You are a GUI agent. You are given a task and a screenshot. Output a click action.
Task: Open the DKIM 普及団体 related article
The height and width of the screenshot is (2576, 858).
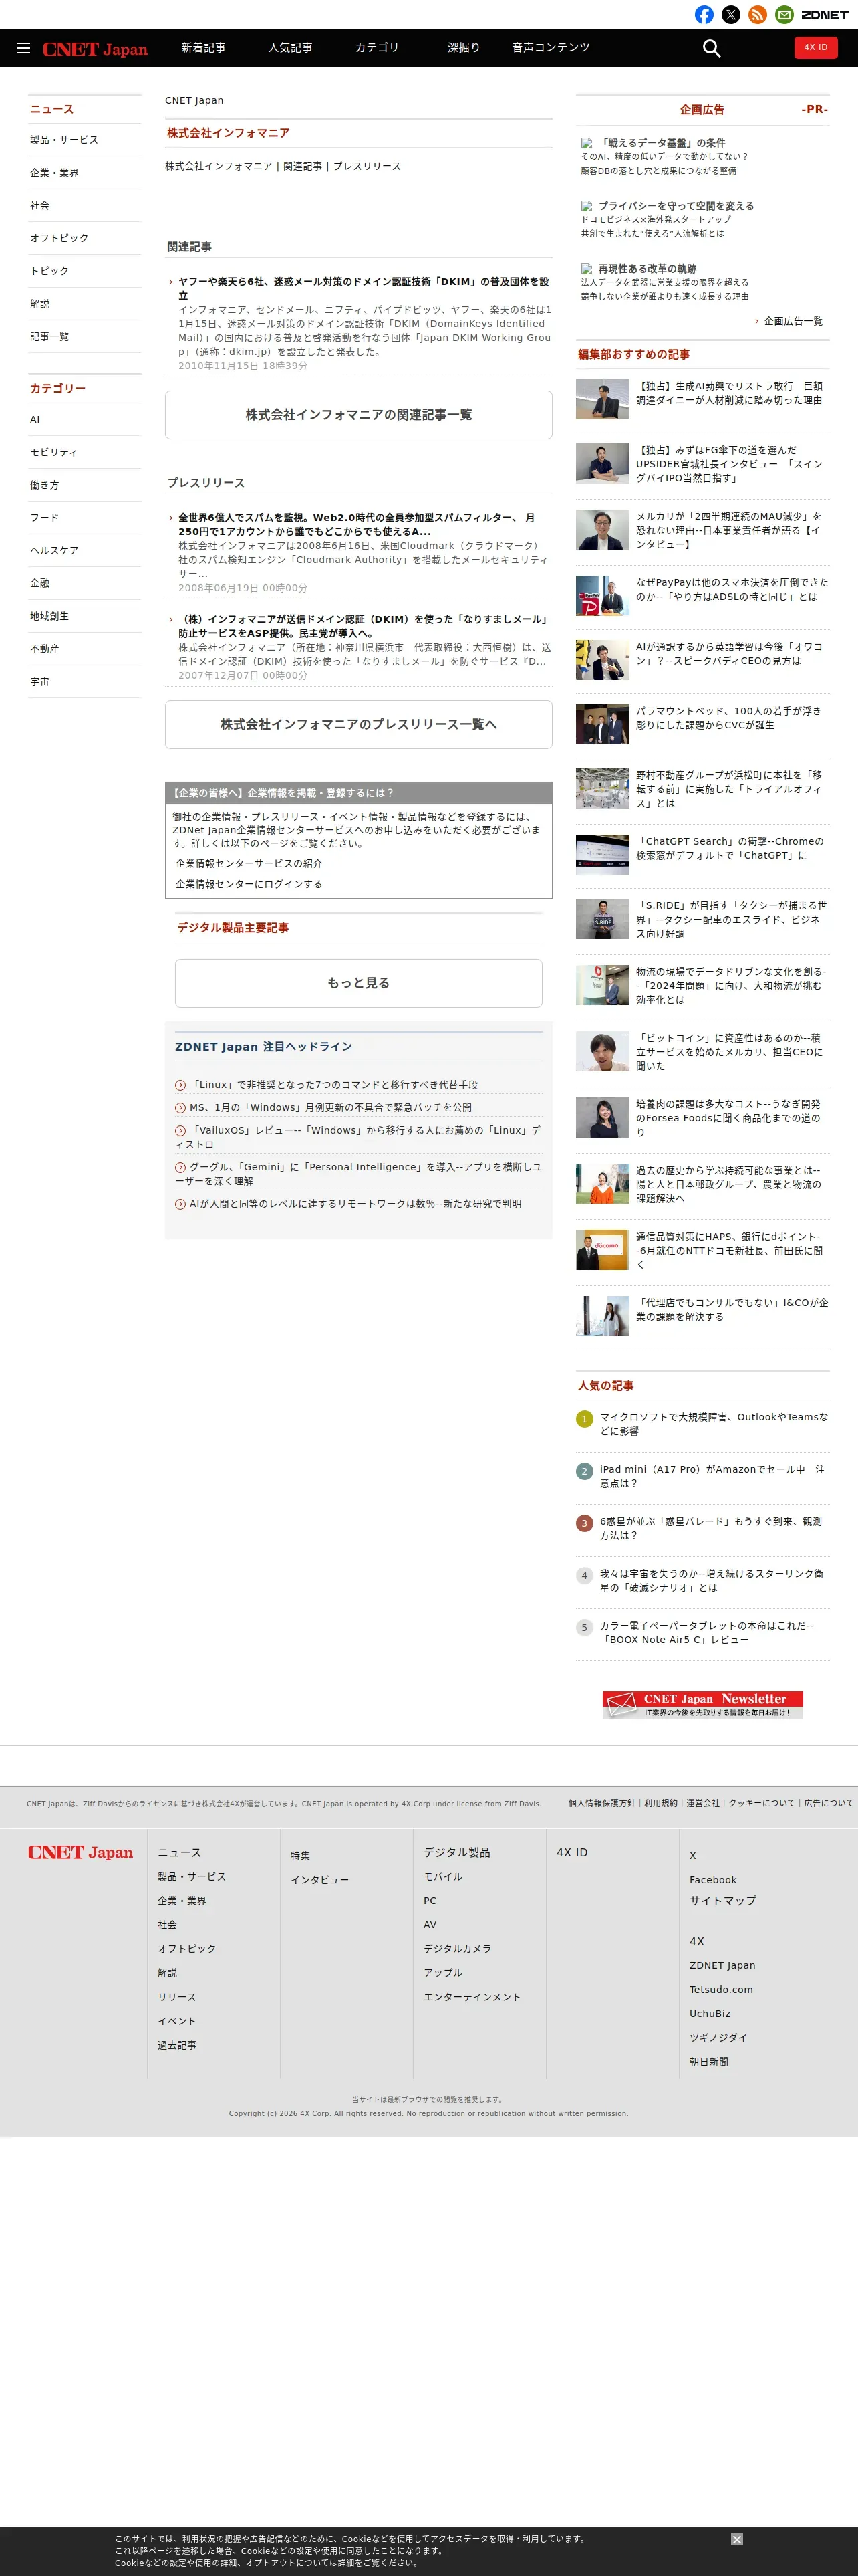coord(364,288)
